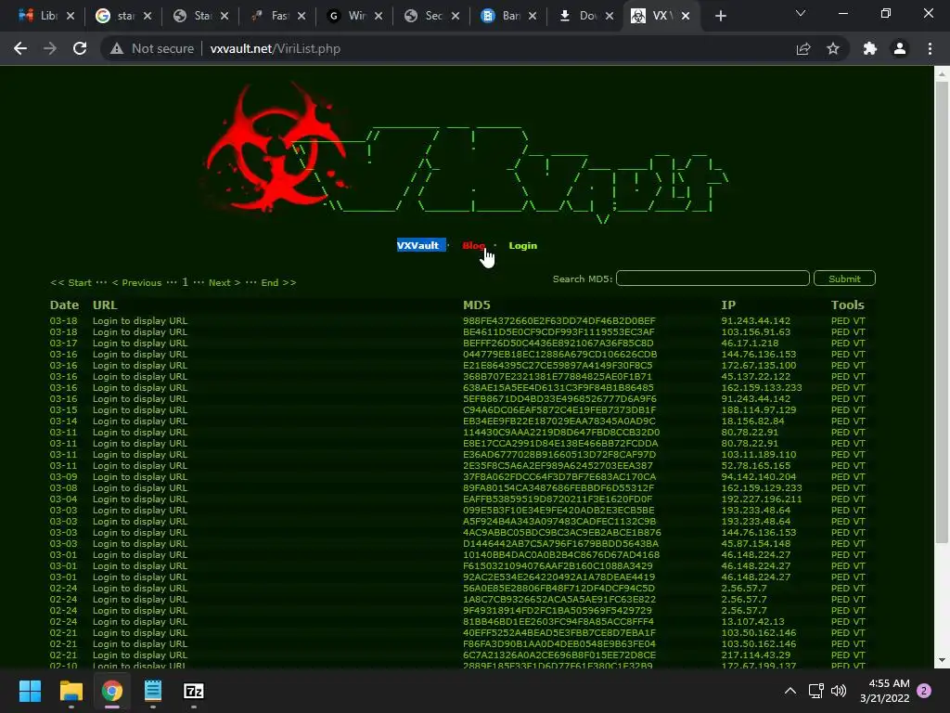The height and width of the screenshot is (713, 950).
Task: Share this page from the address bar
Action: (803, 48)
